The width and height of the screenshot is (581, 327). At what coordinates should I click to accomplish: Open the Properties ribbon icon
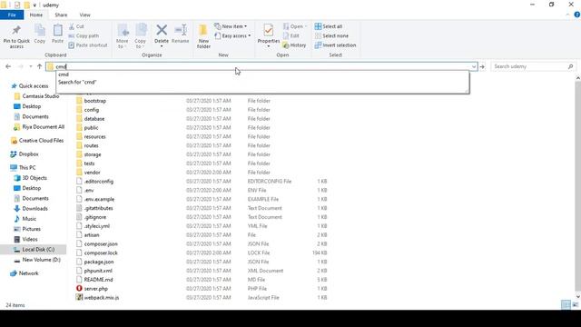(x=269, y=35)
